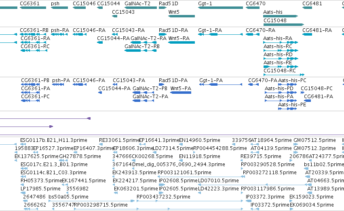Viewport: 344px width, 211px height.
Task: Click transcript Aats-his-RE
Action: 278,63
